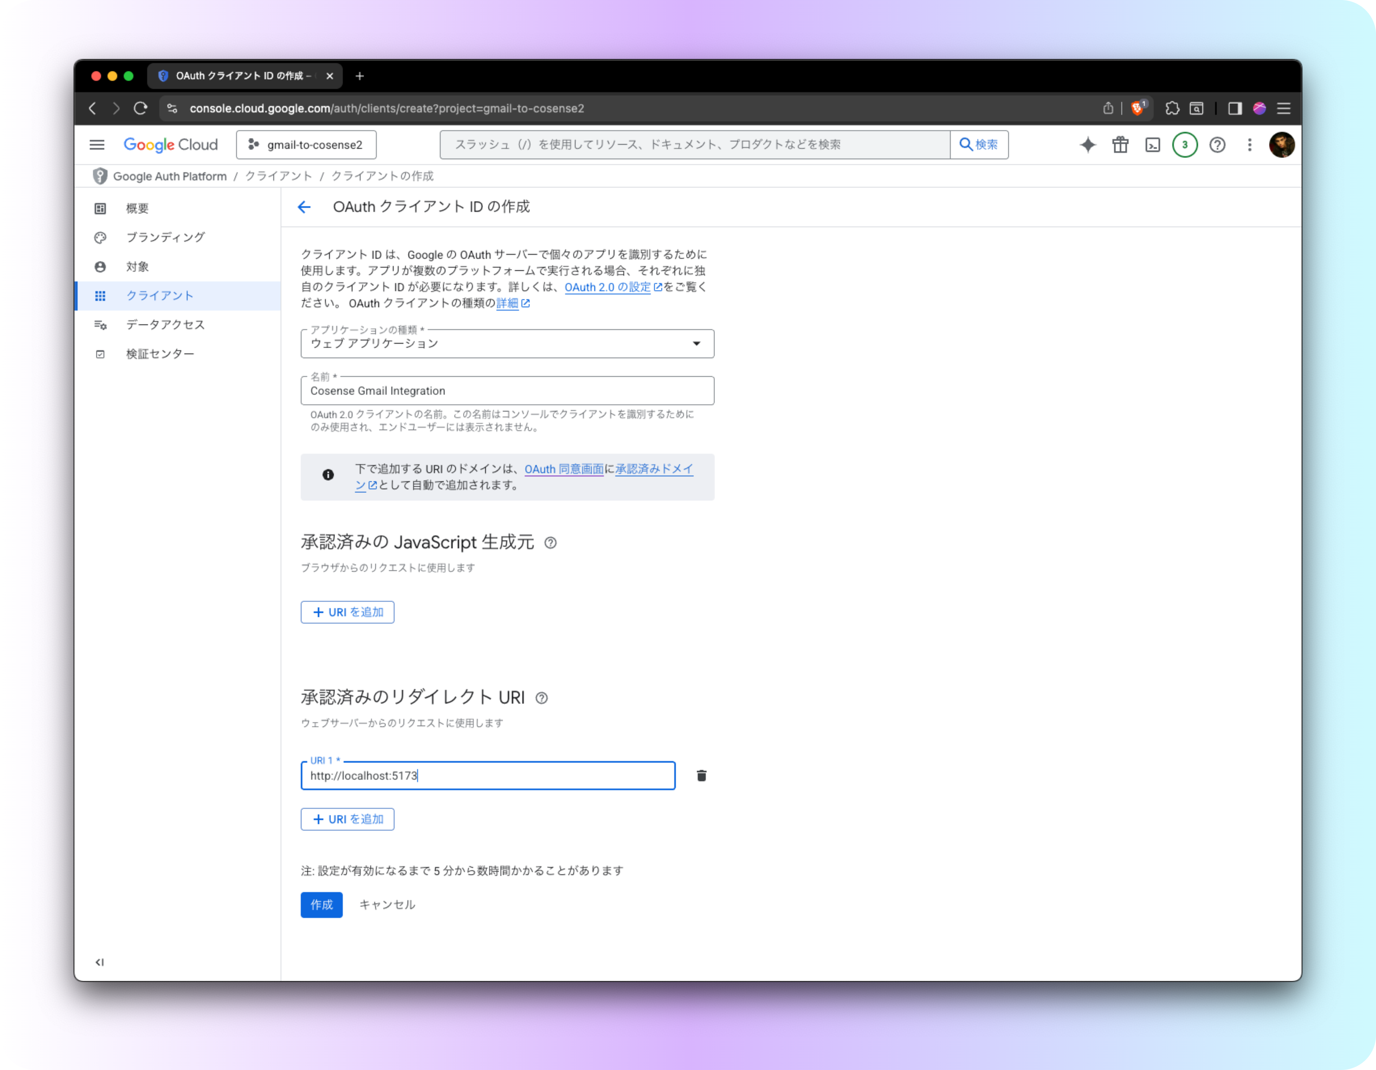Click the screenshot tool icon in browser toolbar
Viewport: 1376px width, 1070px height.
(x=1197, y=108)
